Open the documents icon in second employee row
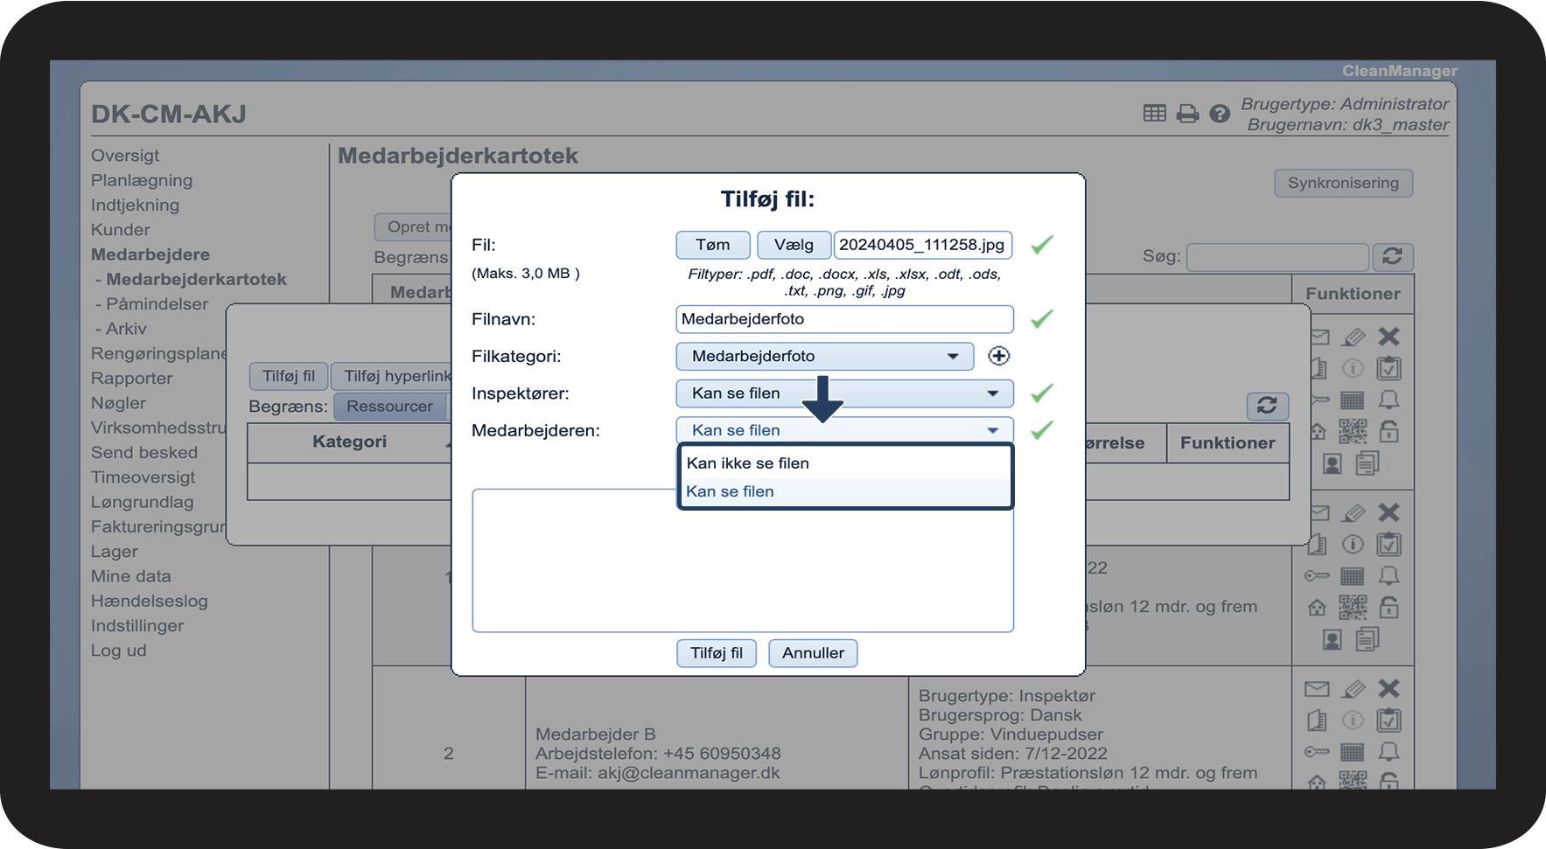The height and width of the screenshot is (849, 1546). point(1367,640)
